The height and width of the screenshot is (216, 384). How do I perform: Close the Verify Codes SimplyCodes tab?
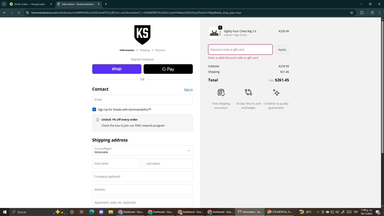[51, 4]
